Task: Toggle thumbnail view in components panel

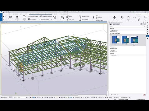Action: pyautogui.click(x=111, y=24)
